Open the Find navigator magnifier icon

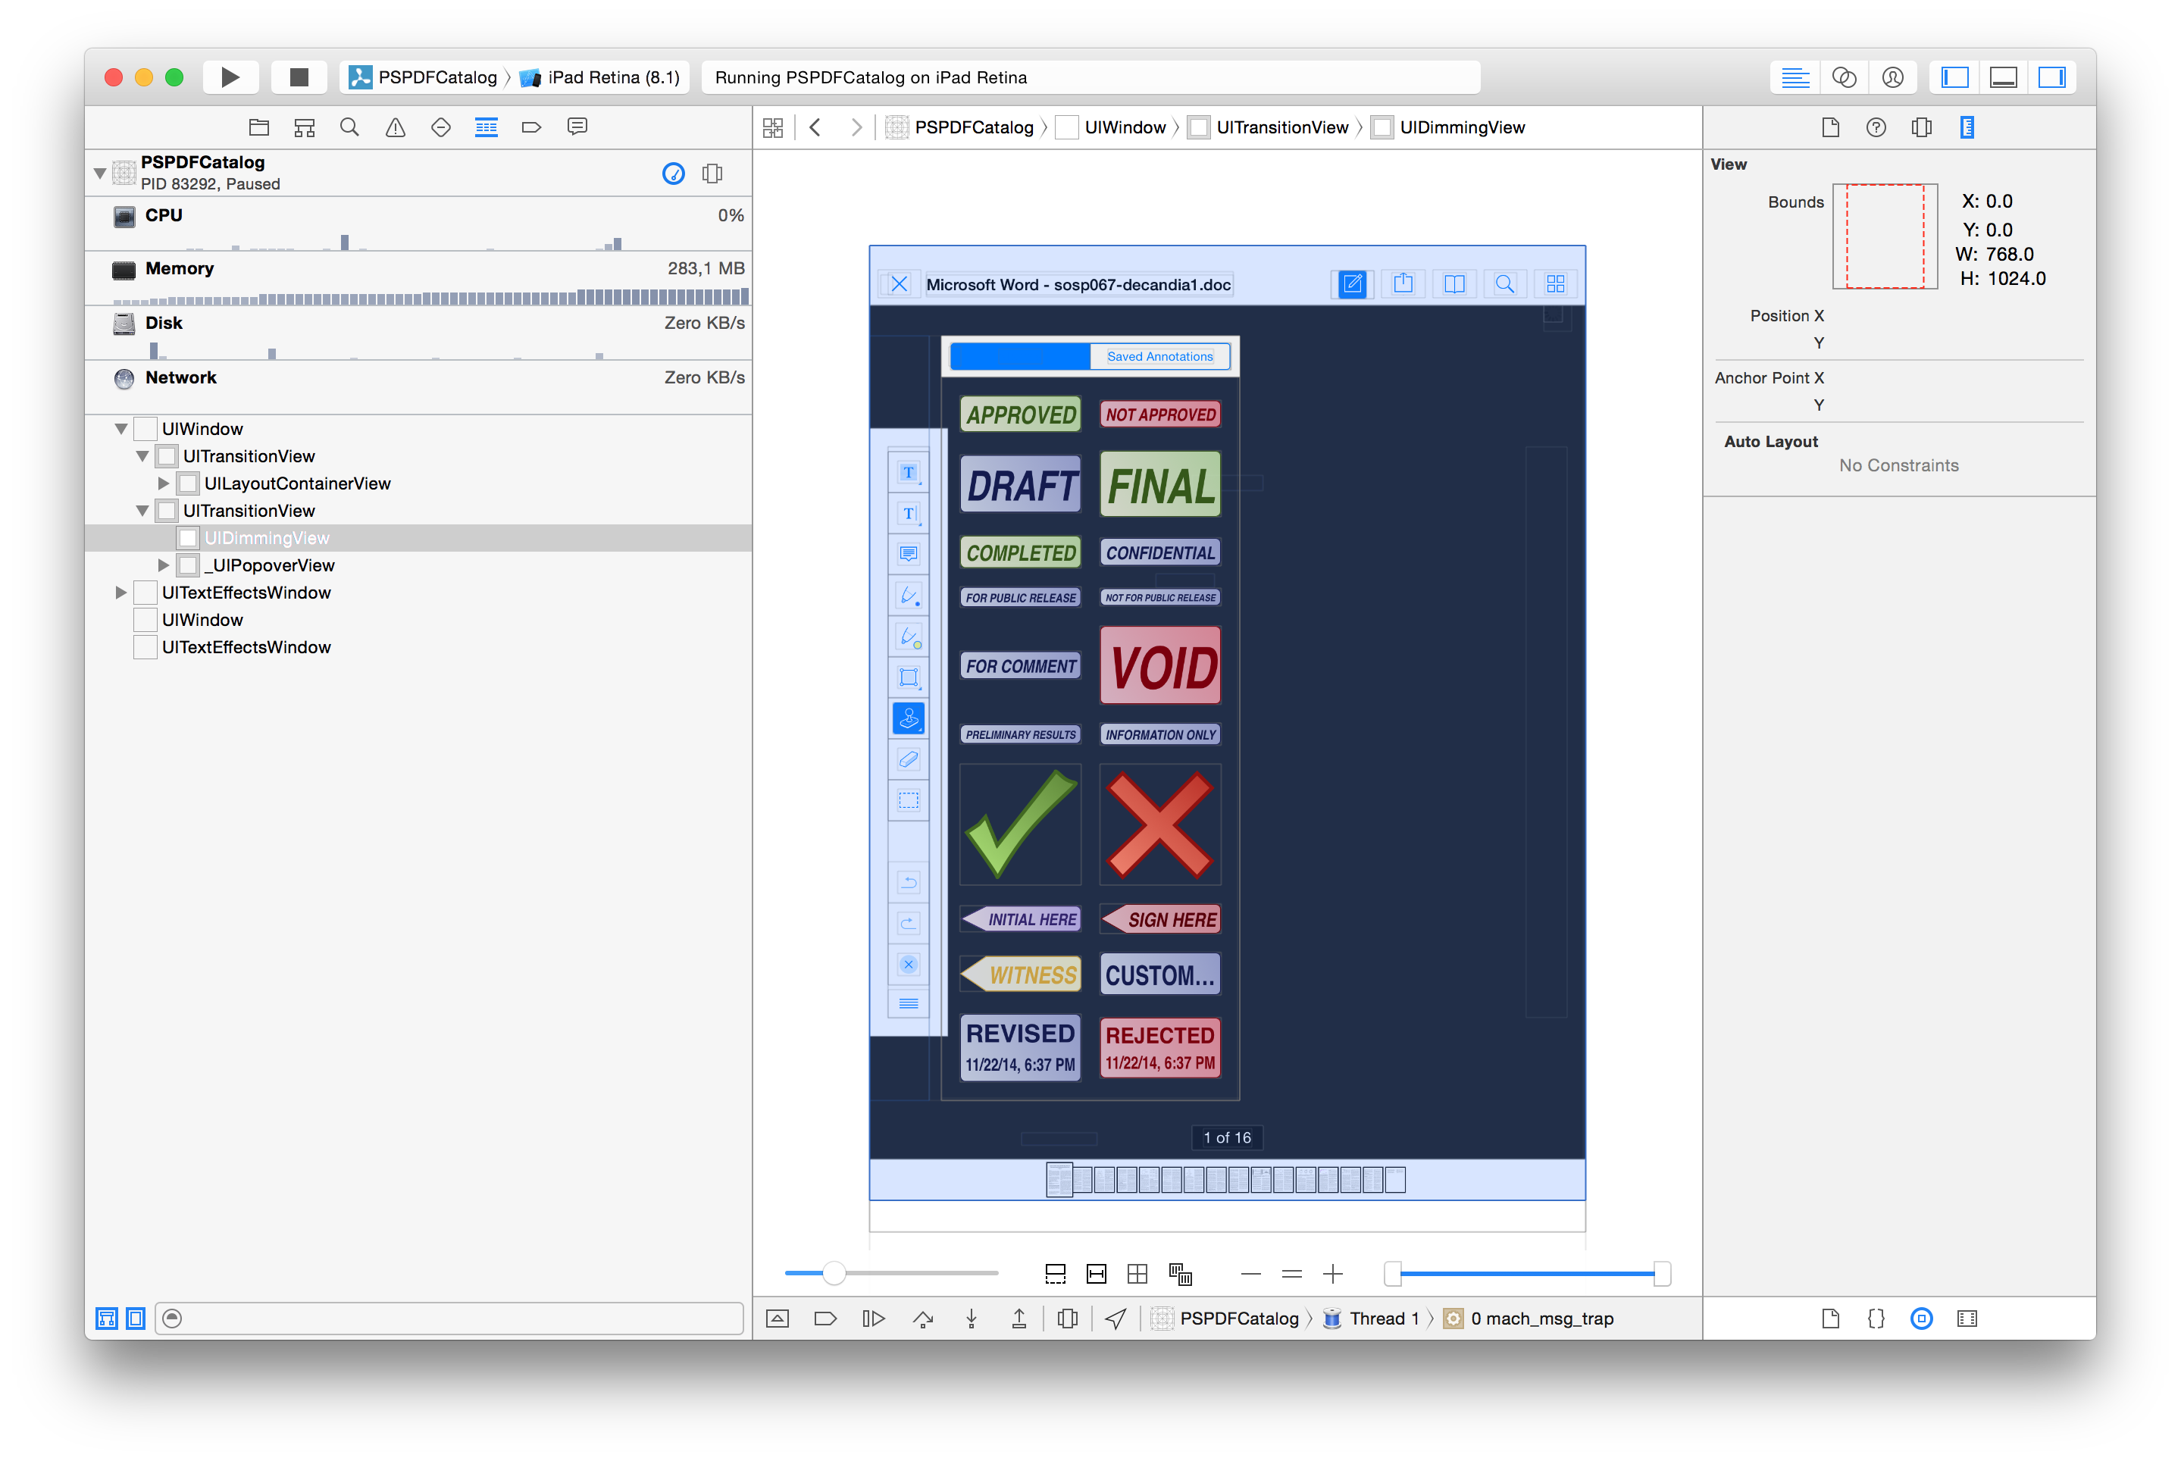coord(349,127)
